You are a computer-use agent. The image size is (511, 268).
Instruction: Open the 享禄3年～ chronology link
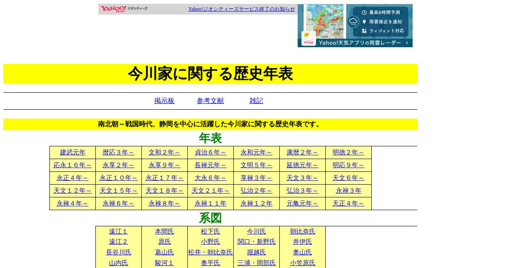[x=257, y=178]
